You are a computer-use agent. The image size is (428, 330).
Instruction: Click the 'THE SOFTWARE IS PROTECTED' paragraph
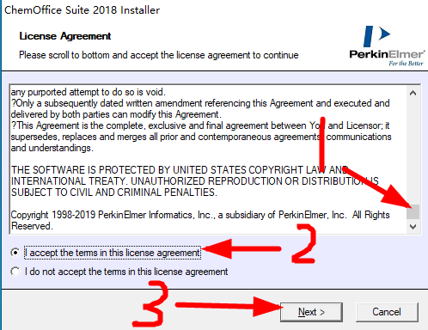[x=195, y=181]
